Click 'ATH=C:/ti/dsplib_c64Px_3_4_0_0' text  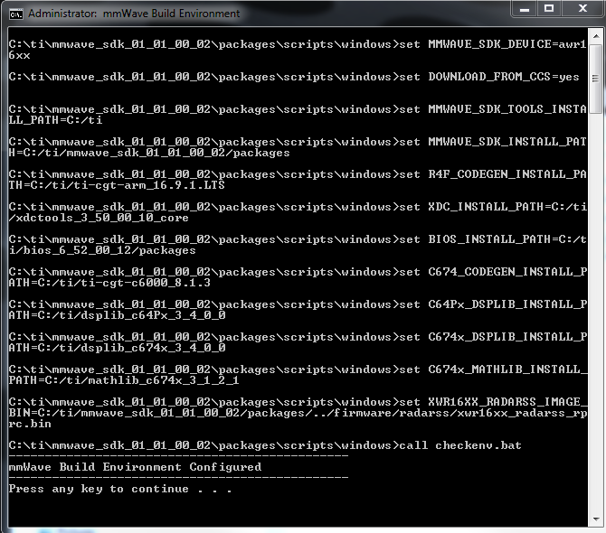(117, 315)
